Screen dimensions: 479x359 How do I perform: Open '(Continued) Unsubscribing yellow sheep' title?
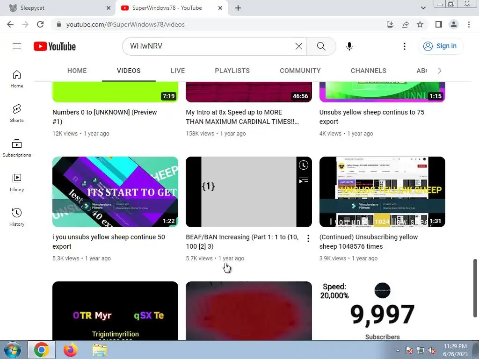(x=369, y=242)
